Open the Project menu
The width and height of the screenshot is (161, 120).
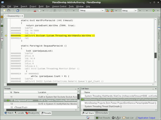click(x=33, y=6)
